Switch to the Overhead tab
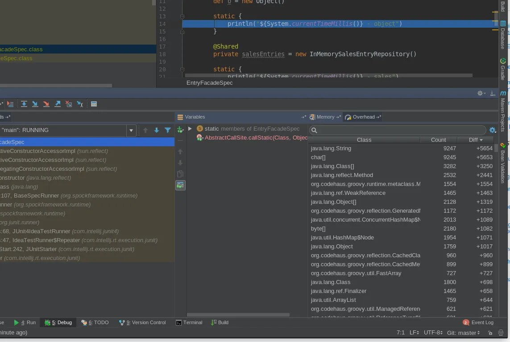The width and height of the screenshot is (510, 342). (363, 117)
